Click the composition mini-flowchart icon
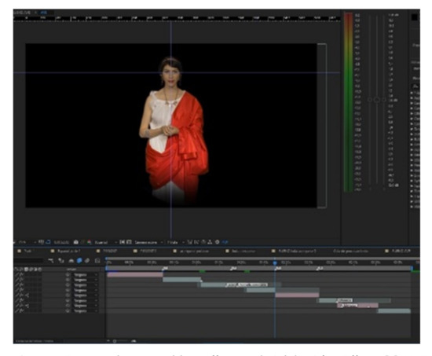This screenshot has width=432, height=356. (x=51, y=260)
